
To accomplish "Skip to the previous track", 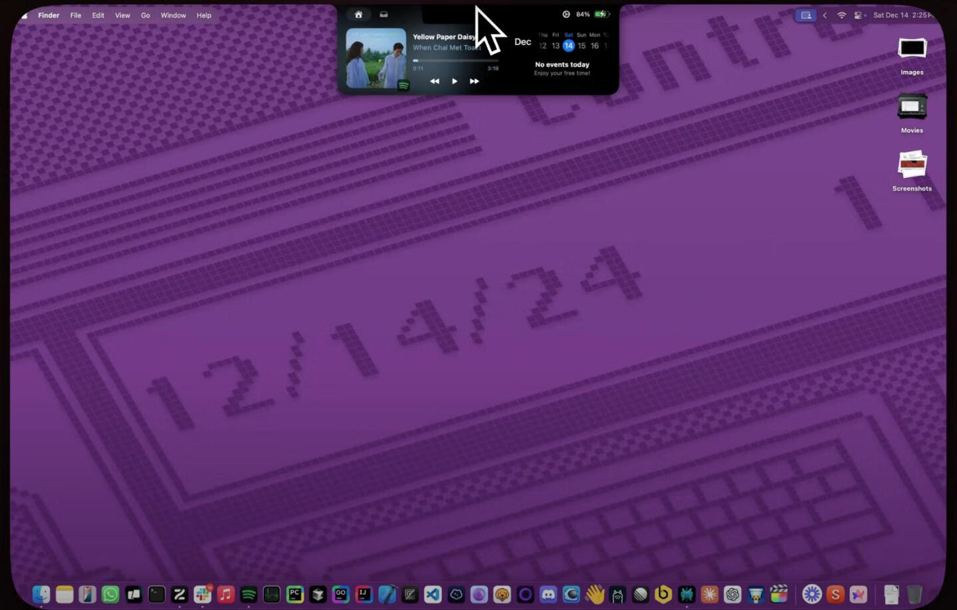I will point(435,81).
